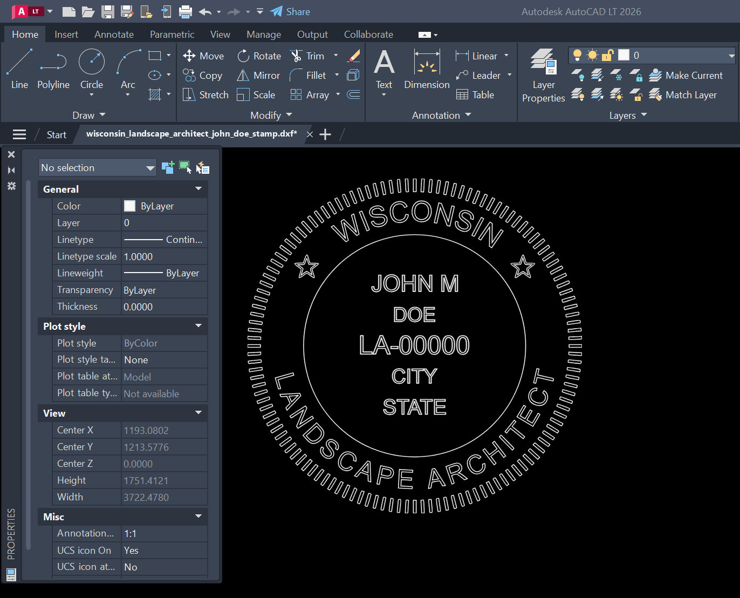Image resolution: width=740 pixels, height=598 pixels.
Task: Open the No selection dropdown
Action: pos(98,167)
